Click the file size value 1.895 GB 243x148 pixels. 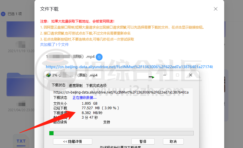tap(89, 104)
